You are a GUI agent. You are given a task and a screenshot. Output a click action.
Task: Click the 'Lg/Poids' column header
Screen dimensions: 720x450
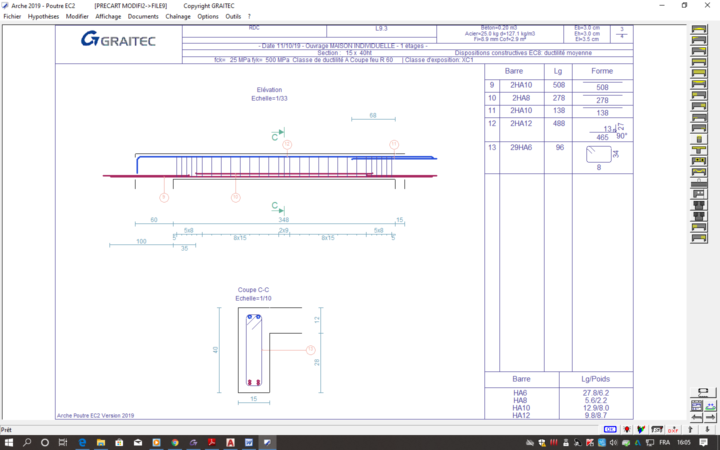tap(595, 379)
